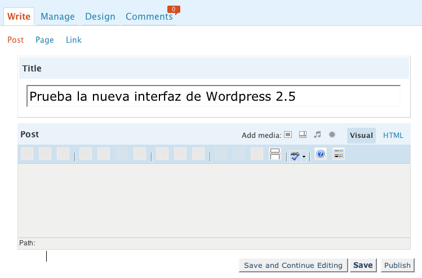
Task: Open editor help question-mark icon
Action: click(321, 154)
